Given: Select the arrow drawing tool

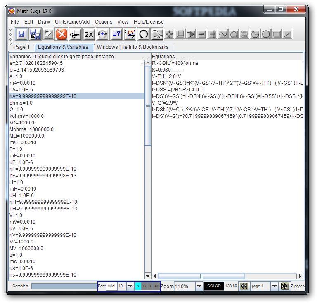Looking at the screenshot, I should (x=191, y=34).
